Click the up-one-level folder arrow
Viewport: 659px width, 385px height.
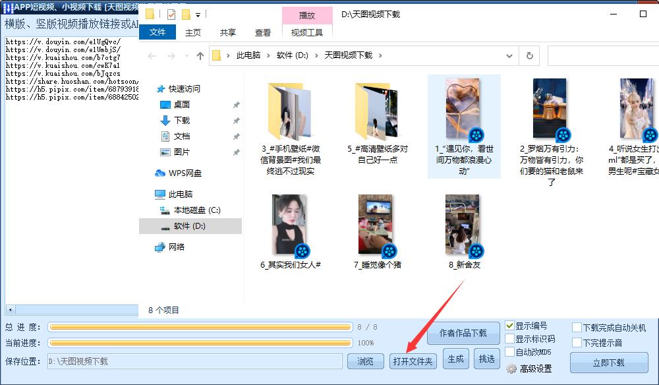[201, 56]
